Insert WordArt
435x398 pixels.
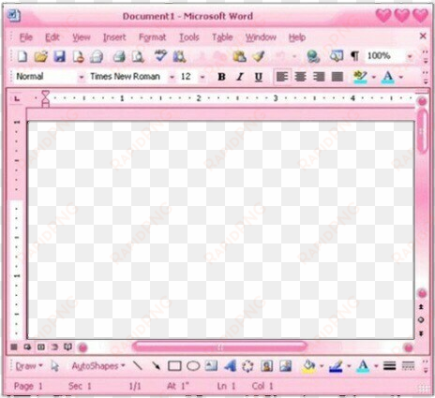tap(230, 366)
